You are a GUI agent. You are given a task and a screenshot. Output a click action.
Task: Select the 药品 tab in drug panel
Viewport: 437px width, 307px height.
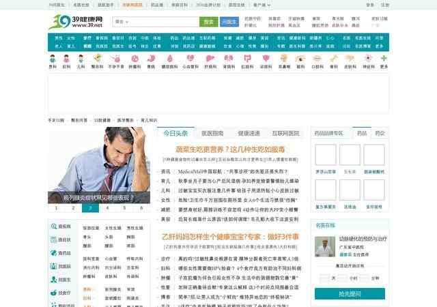pyautogui.click(x=362, y=133)
